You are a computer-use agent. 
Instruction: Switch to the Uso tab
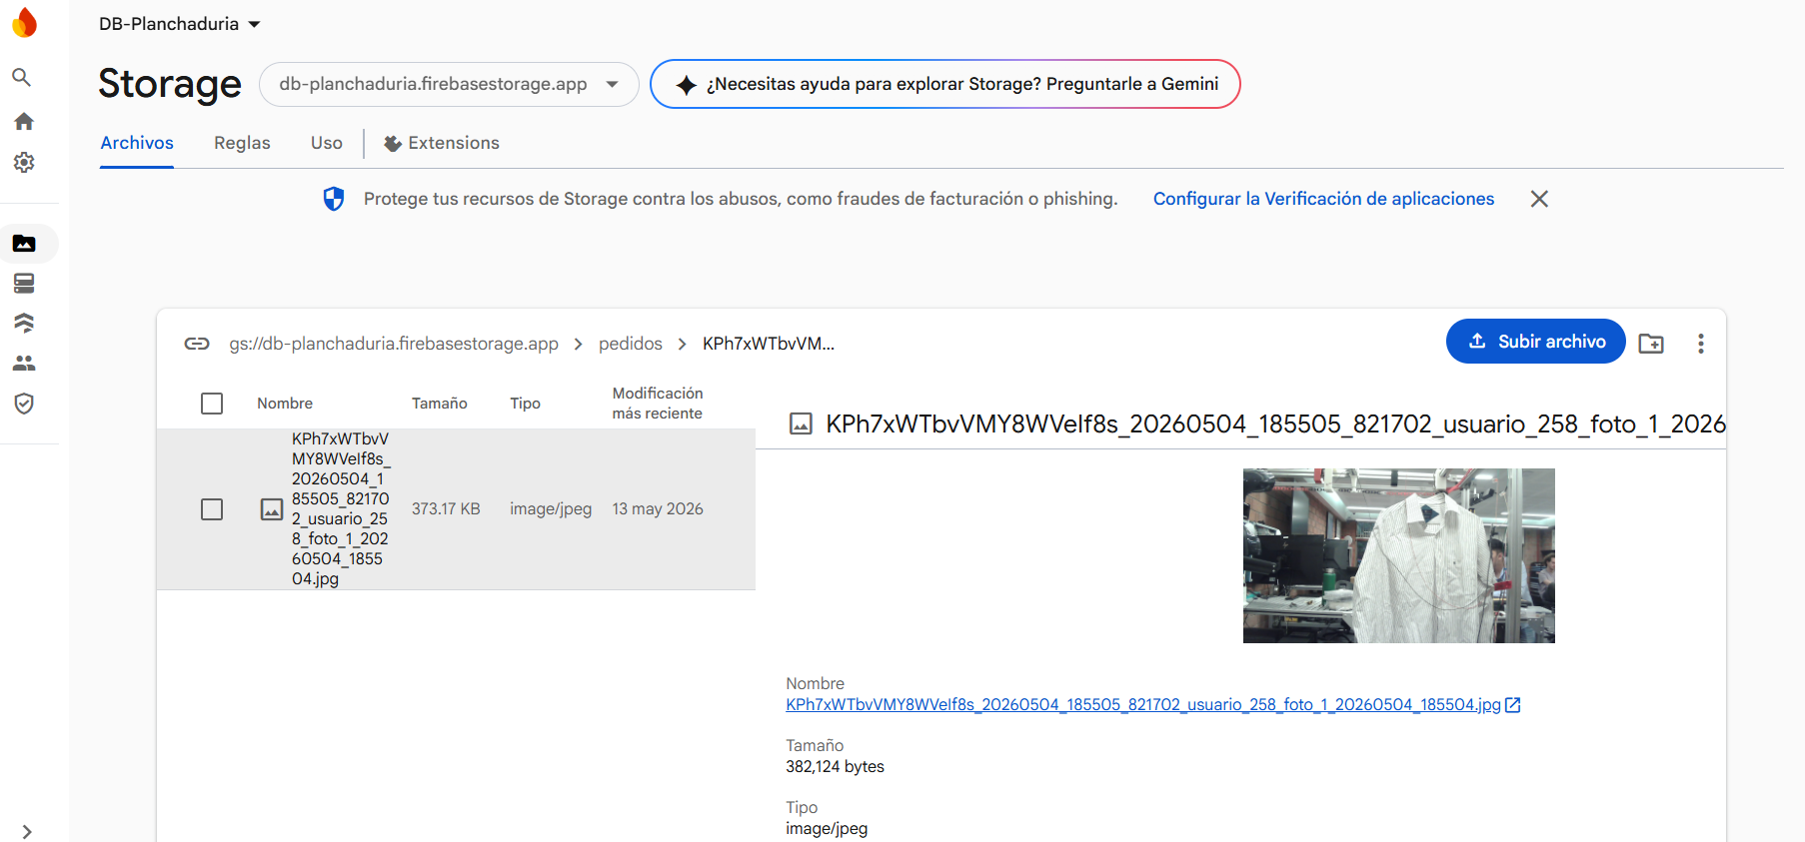pyautogui.click(x=327, y=143)
